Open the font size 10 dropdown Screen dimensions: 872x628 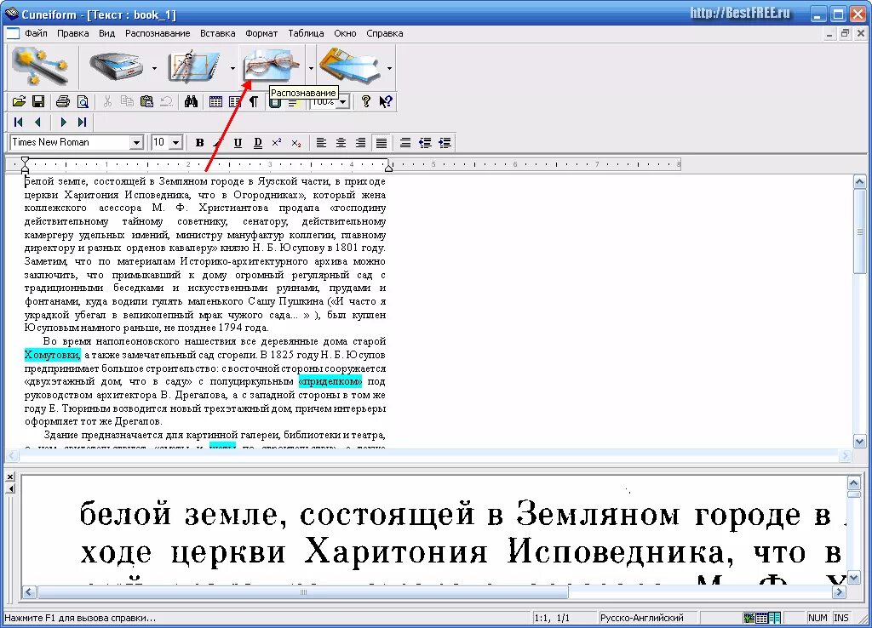[175, 143]
